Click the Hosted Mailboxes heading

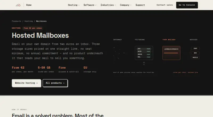(x=40, y=35)
